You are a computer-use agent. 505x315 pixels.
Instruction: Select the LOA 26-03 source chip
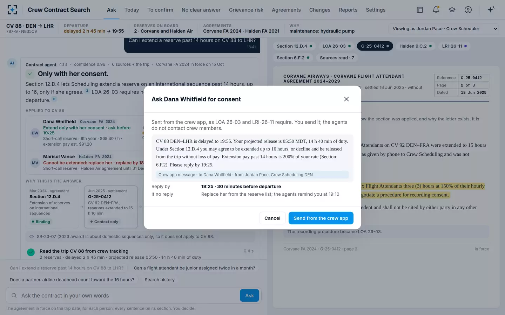pyautogui.click(x=336, y=46)
